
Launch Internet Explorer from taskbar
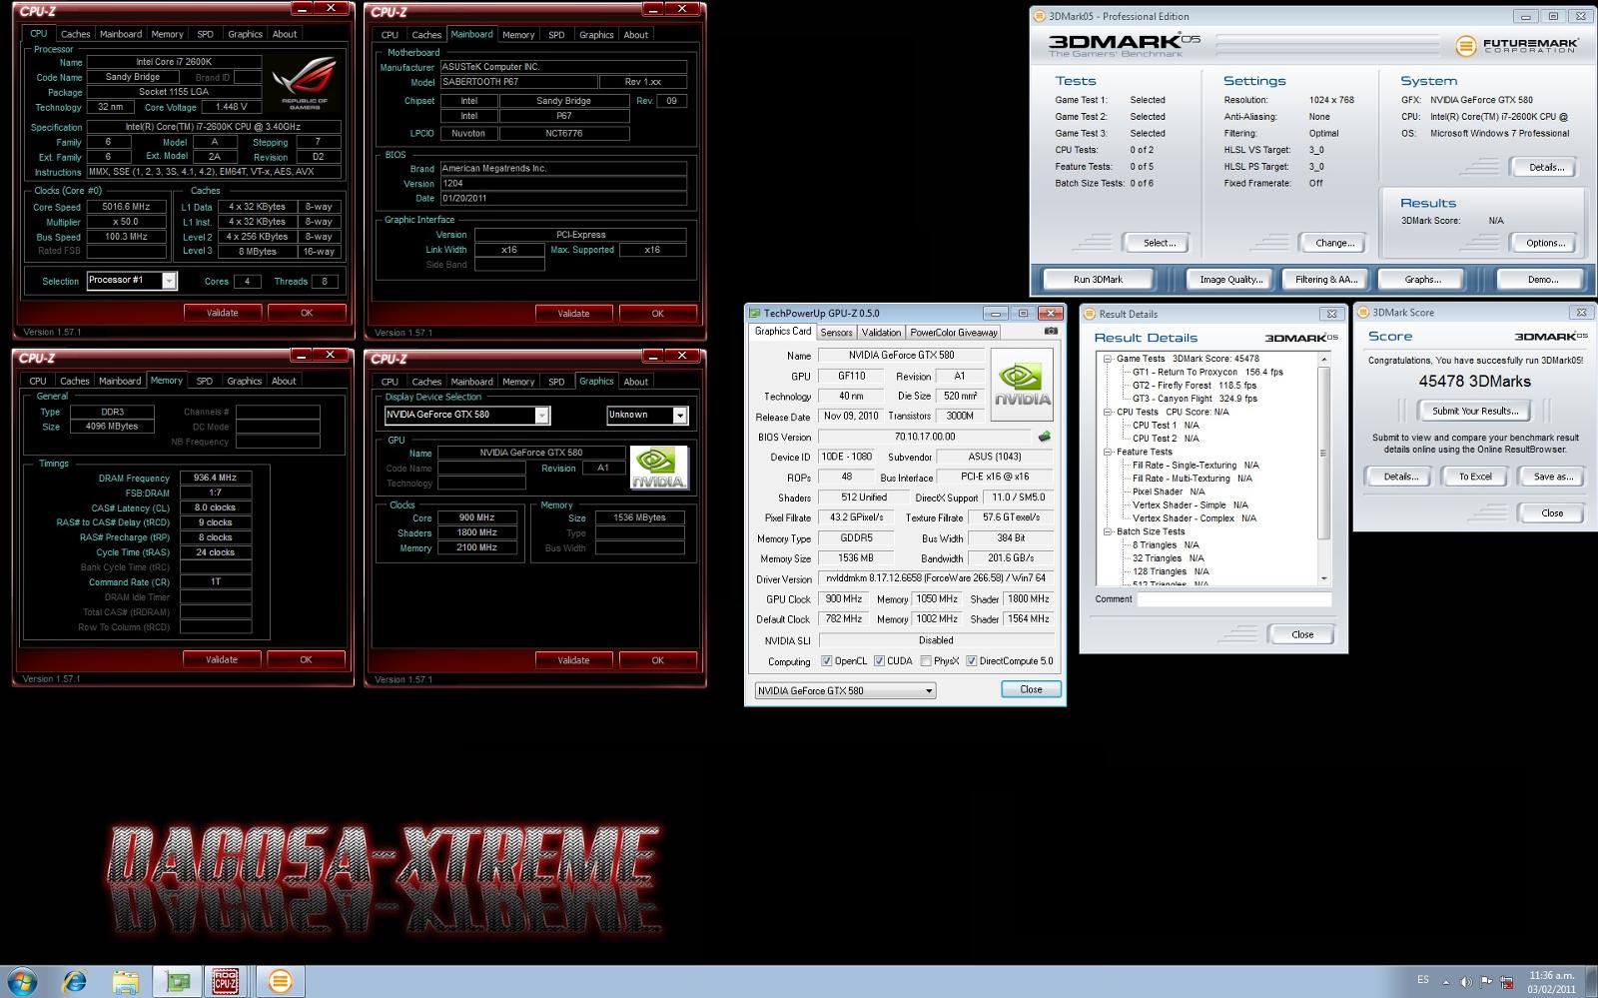coord(74,982)
